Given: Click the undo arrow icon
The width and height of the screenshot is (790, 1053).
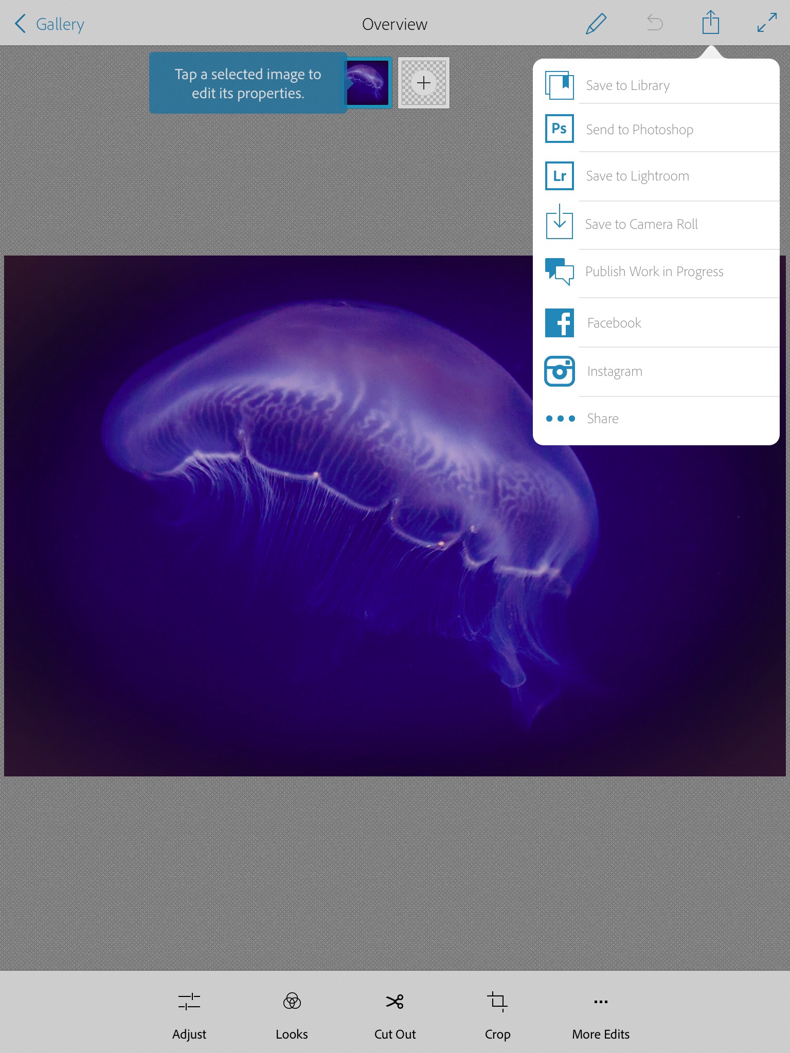Looking at the screenshot, I should point(654,23).
